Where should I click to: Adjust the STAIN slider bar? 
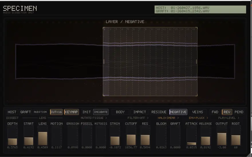[115, 136]
